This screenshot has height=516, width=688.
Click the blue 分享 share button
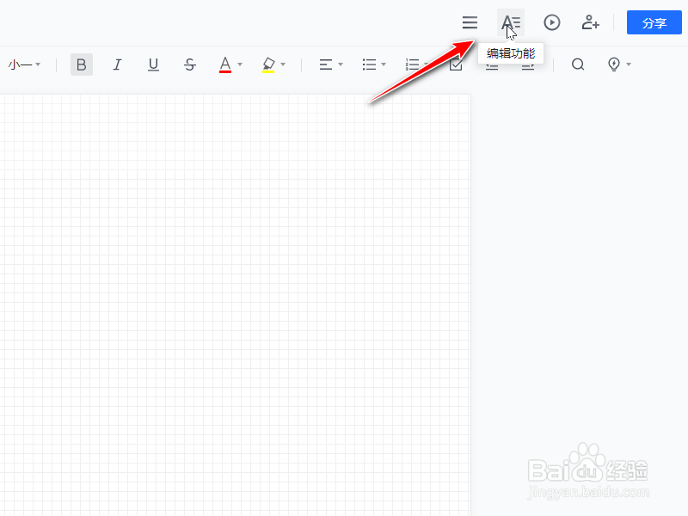pos(654,22)
